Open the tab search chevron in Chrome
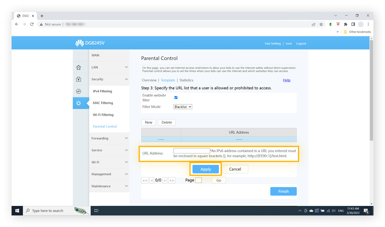The image size is (385, 227). click(335, 15)
